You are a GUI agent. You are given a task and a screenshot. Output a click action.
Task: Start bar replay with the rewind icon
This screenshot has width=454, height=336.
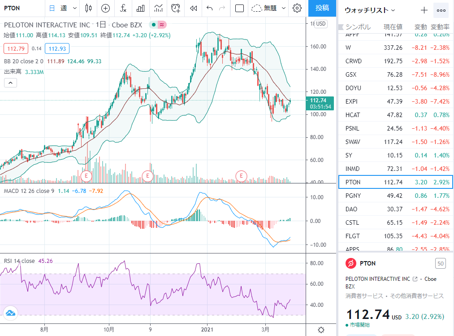point(194,8)
